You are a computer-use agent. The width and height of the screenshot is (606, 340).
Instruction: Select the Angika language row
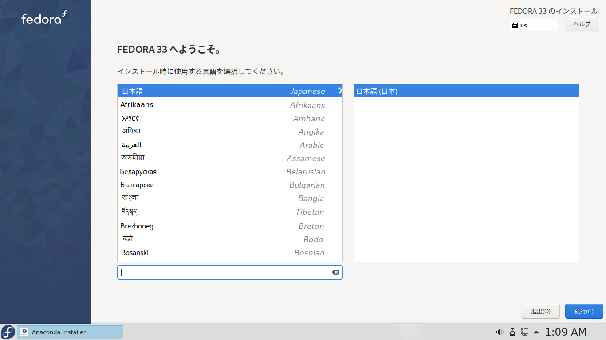[x=230, y=131]
